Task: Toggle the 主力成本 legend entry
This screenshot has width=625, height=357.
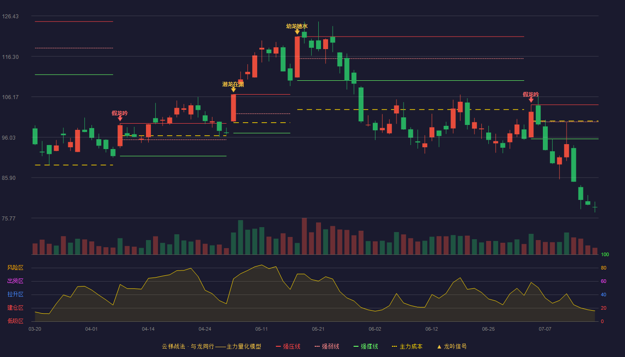Action: (x=407, y=346)
